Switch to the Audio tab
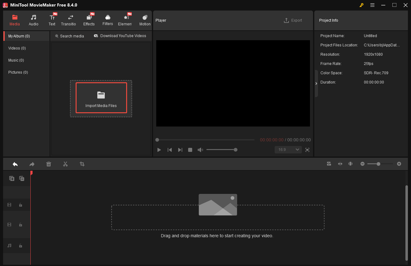411x266 pixels. [33, 19]
